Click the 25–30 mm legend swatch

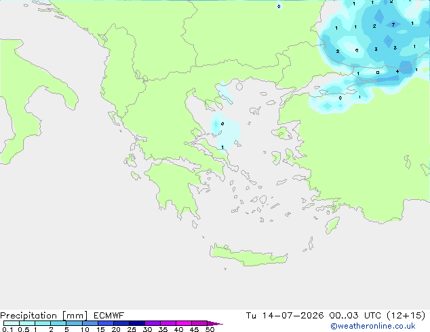click(x=136, y=323)
